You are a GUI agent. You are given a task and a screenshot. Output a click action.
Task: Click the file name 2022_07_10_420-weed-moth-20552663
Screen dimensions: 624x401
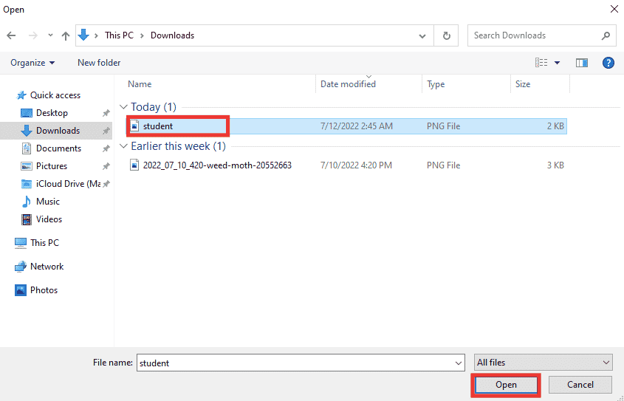[217, 165]
